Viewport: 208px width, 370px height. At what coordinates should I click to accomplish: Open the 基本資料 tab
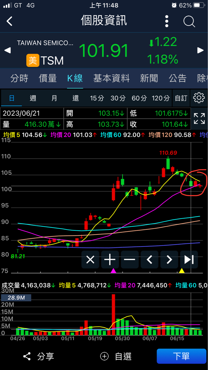pos(112,78)
